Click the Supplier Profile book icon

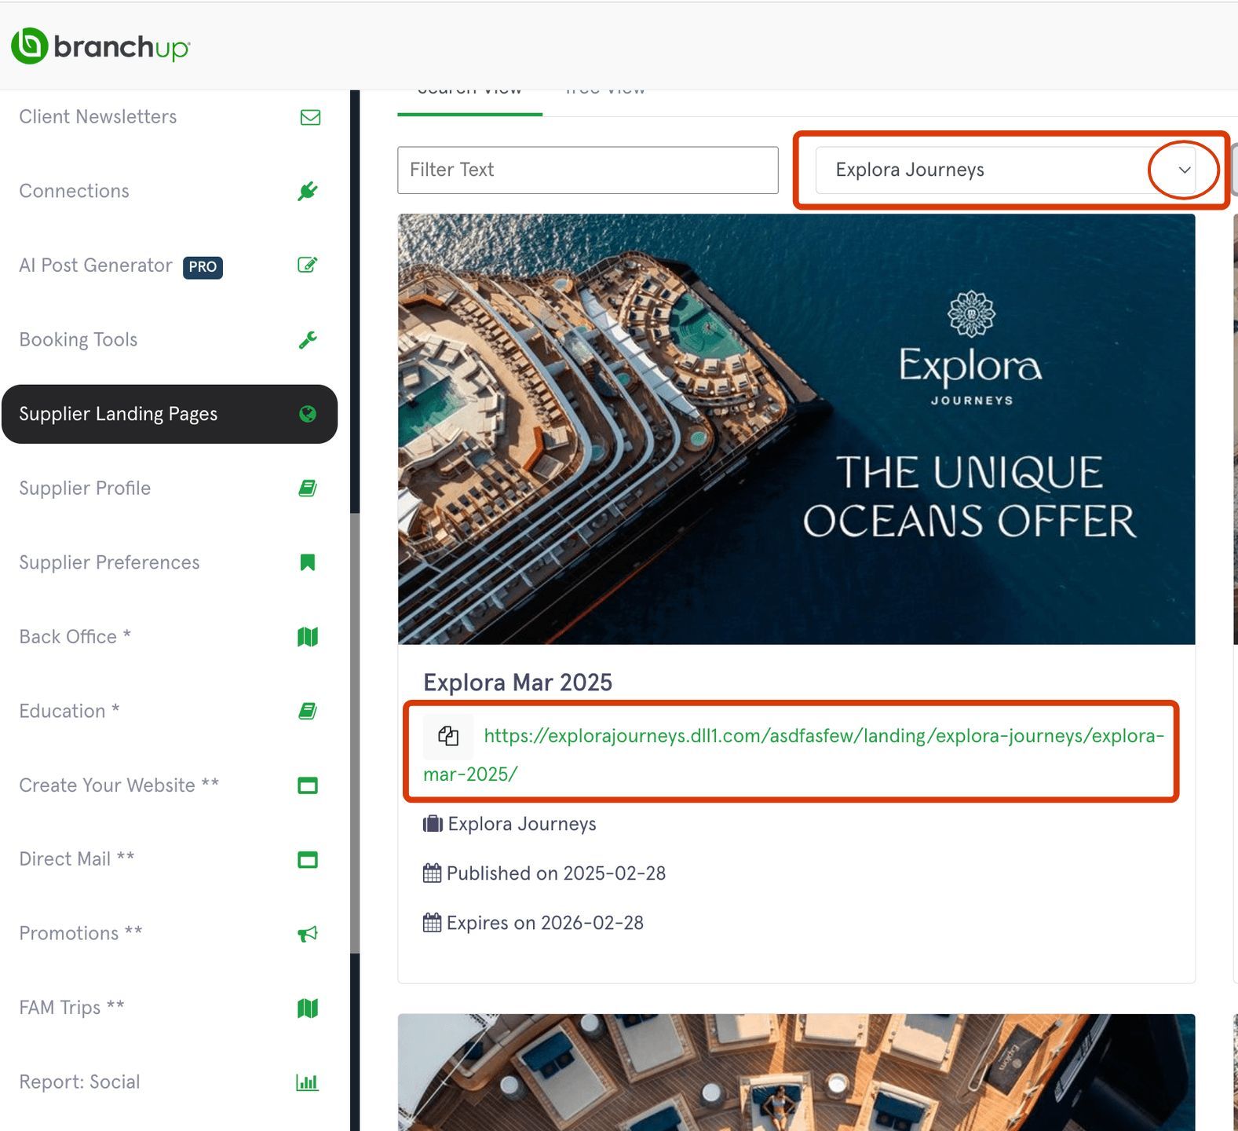tap(308, 489)
